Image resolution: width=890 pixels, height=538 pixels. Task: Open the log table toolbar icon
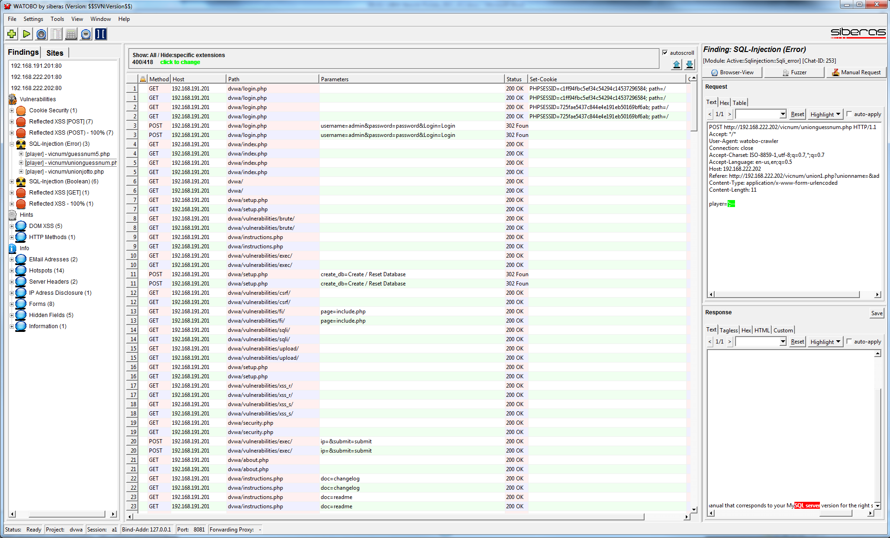point(56,34)
